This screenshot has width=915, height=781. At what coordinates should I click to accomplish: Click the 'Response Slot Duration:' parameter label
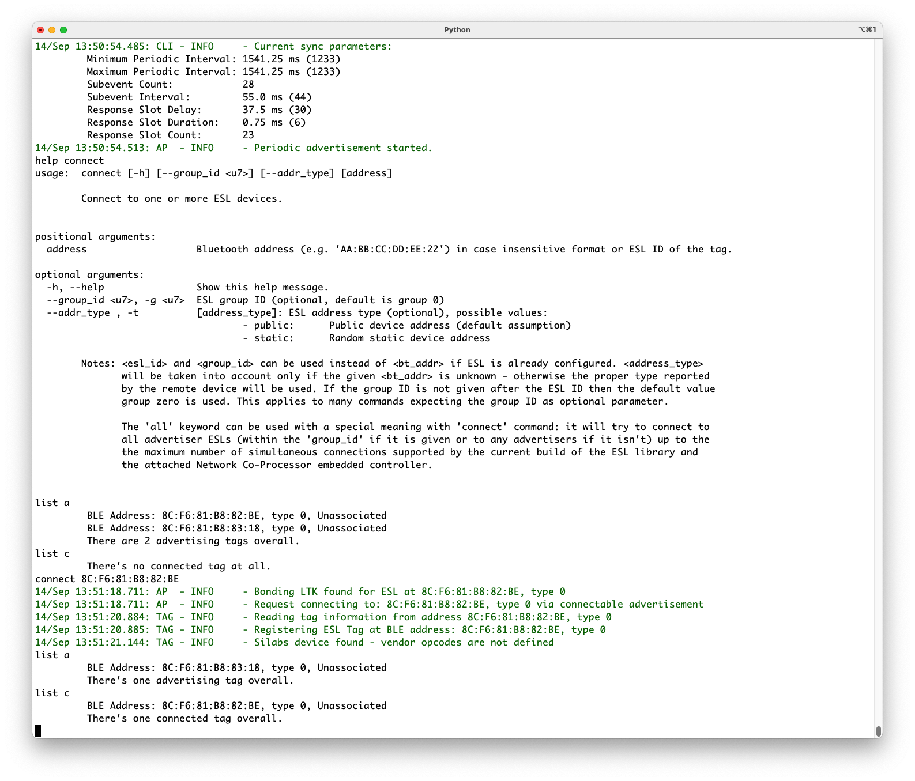click(153, 122)
